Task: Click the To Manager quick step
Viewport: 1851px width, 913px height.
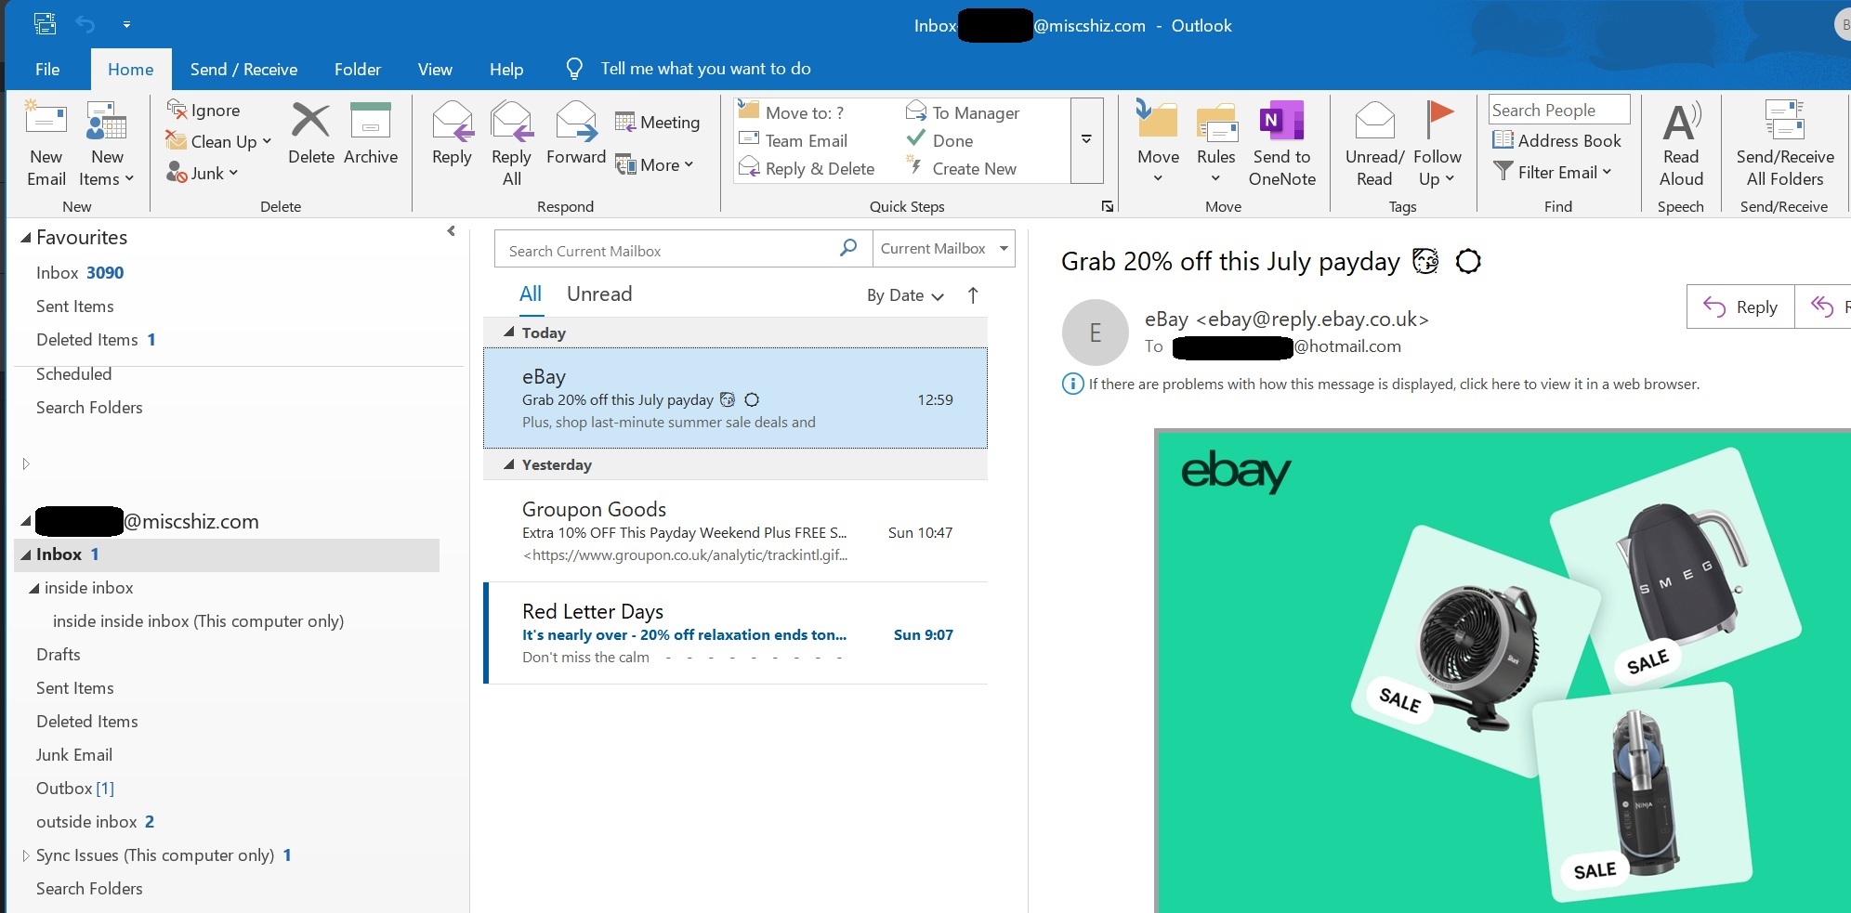Action: coord(963,112)
